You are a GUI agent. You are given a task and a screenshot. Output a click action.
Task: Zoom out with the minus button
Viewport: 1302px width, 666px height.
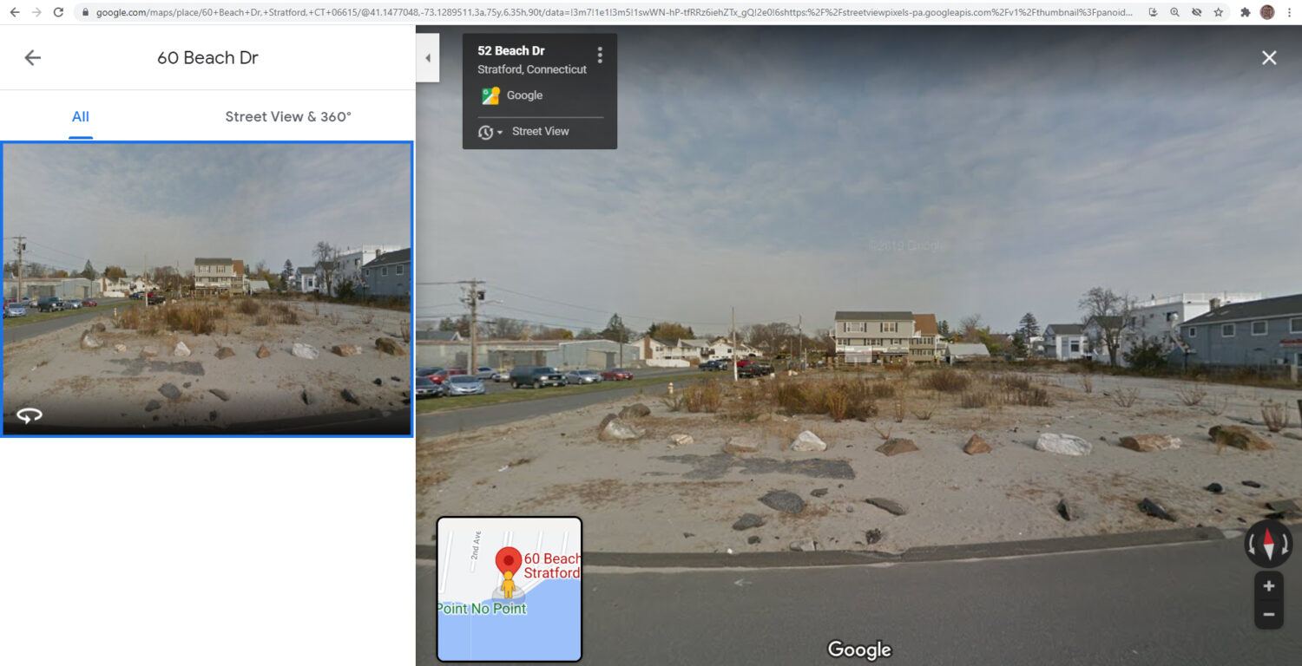1268,615
